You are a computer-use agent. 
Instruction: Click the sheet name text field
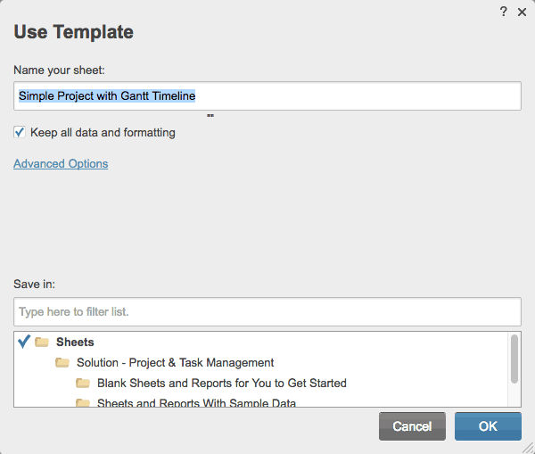pyautogui.click(x=267, y=95)
